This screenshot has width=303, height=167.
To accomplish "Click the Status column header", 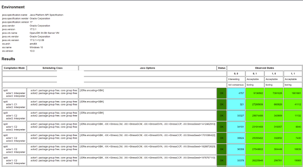I will pos(222,68).
